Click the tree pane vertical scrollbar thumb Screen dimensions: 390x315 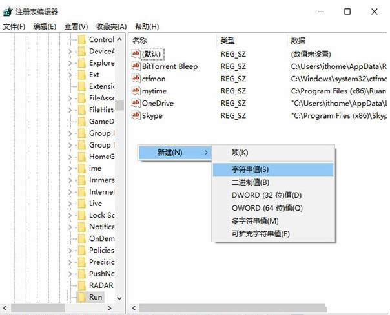(119, 105)
